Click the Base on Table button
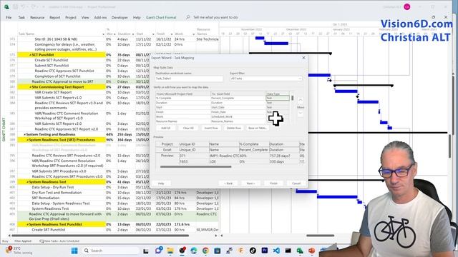Screen dimensions: 458x257 tap(258, 128)
